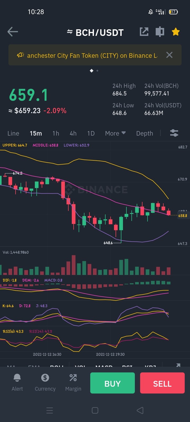This screenshot has height=422, width=190.
Task: Tap the split-view candlestick icon
Action: tap(160, 32)
